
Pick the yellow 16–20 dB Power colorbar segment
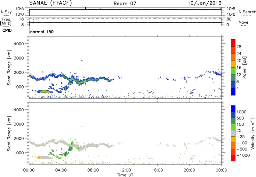coord(233,64)
